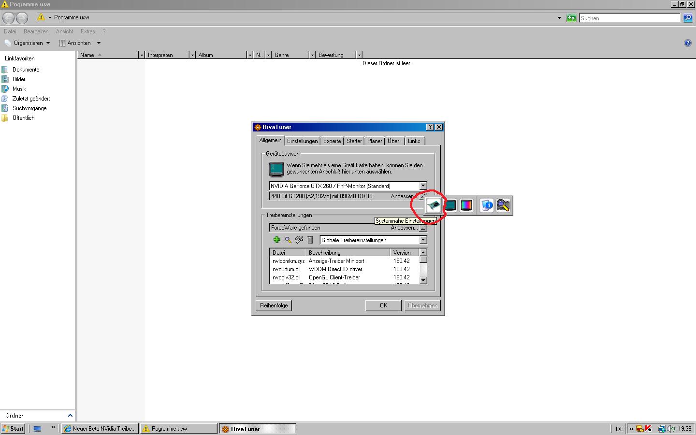The width and height of the screenshot is (696, 435).
Task: Switch to the Experte tab
Action: pyautogui.click(x=332, y=141)
